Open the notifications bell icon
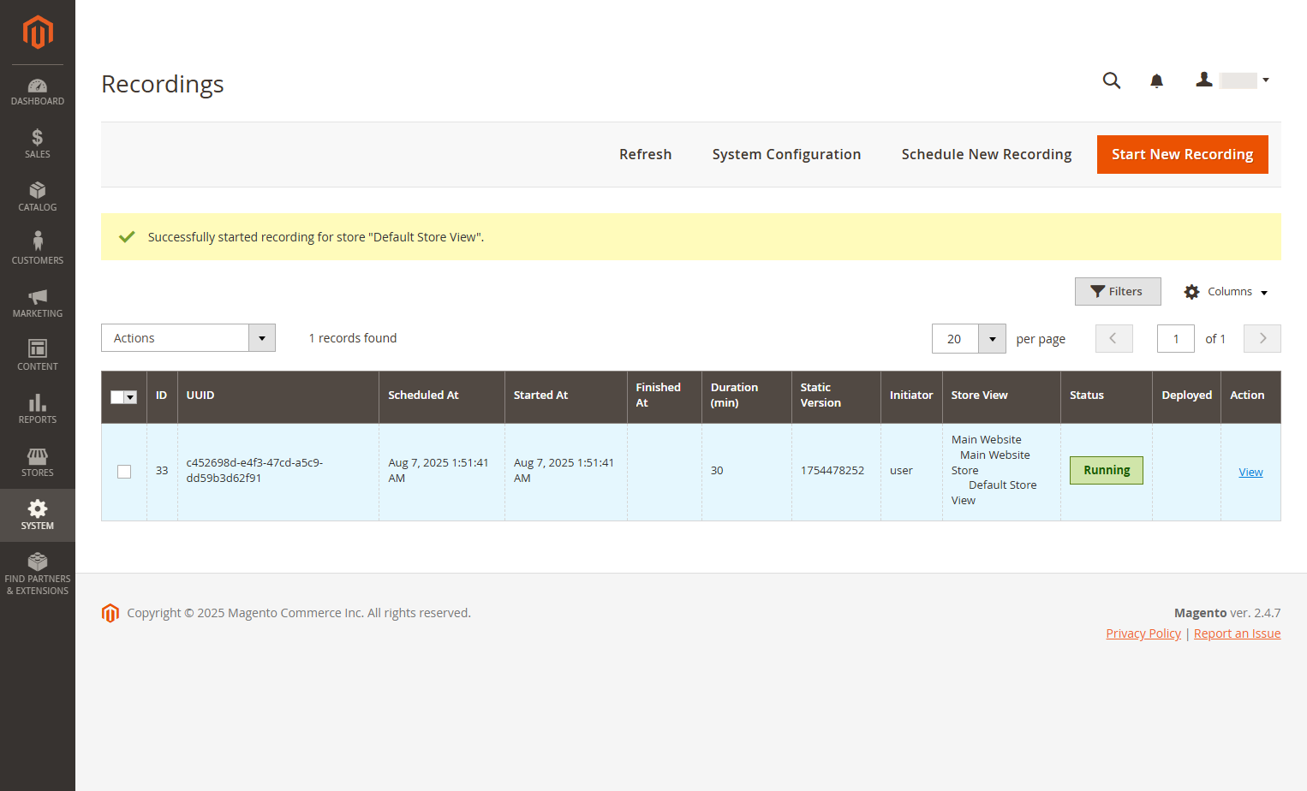The height and width of the screenshot is (791, 1307). [1156, 80]
